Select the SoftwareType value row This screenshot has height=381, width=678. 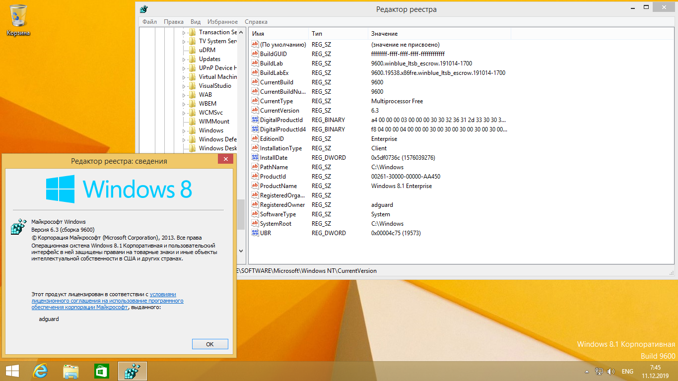[379, 214]
